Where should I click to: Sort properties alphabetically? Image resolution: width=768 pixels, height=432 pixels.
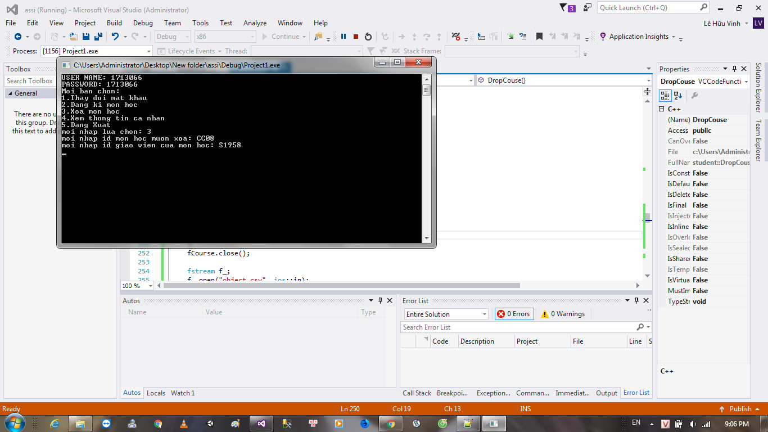[x=678, y=96]
